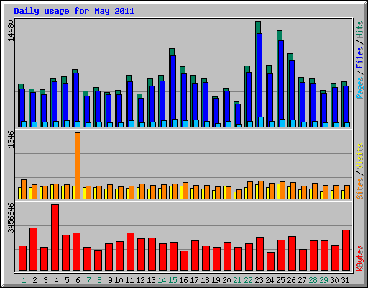
Task: Click day 4 on the x-axis
Action: (x=56, y=280)
